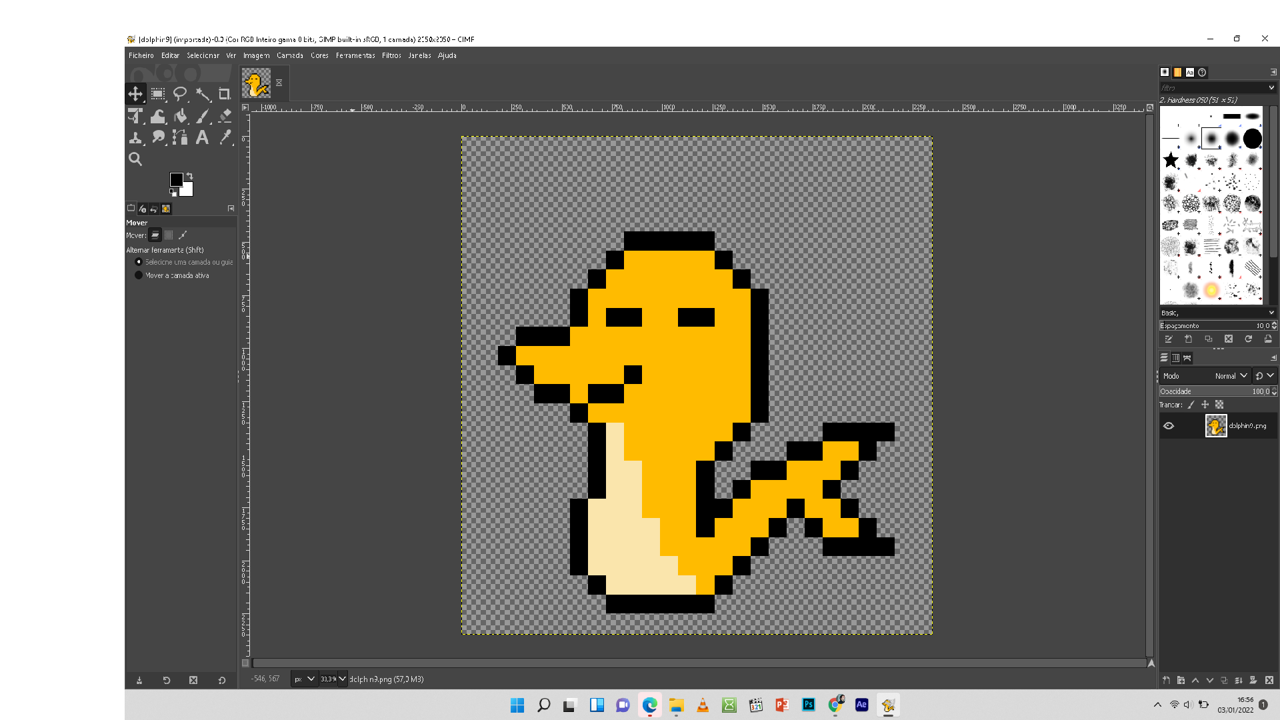This screenshot has height=720, width=1280.
Task: Select the Bucket Fill tool
Action: pyautogui.click(x=180, y=116)
